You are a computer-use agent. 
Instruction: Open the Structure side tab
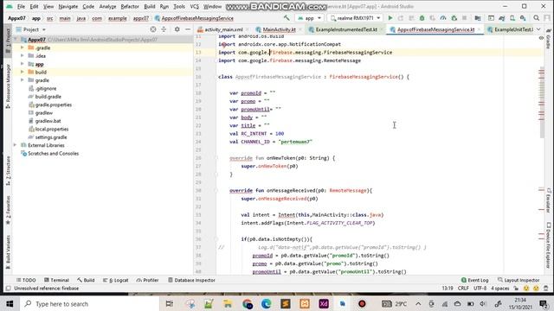pos(8,170)
